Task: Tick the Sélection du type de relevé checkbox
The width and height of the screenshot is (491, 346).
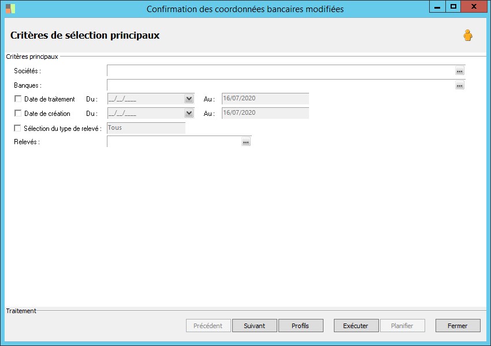Action: click(x=17, y=128)
